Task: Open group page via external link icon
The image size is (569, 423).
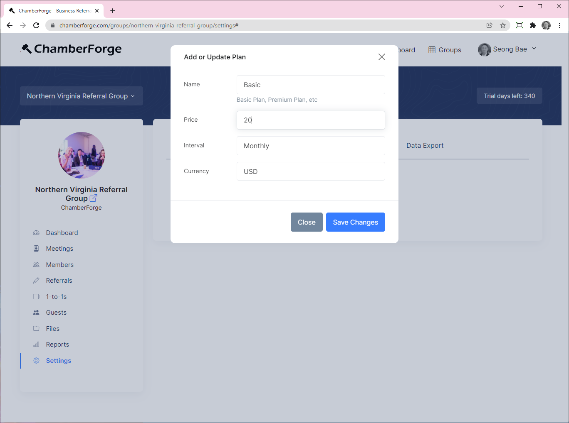Action: pyautogui.click(x=94, y=198)
